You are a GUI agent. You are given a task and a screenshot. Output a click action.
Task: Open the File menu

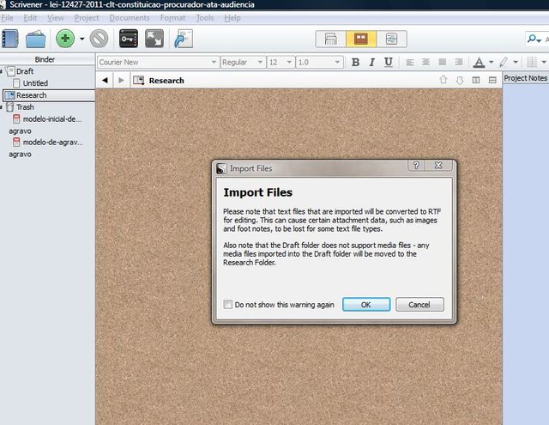7,18
